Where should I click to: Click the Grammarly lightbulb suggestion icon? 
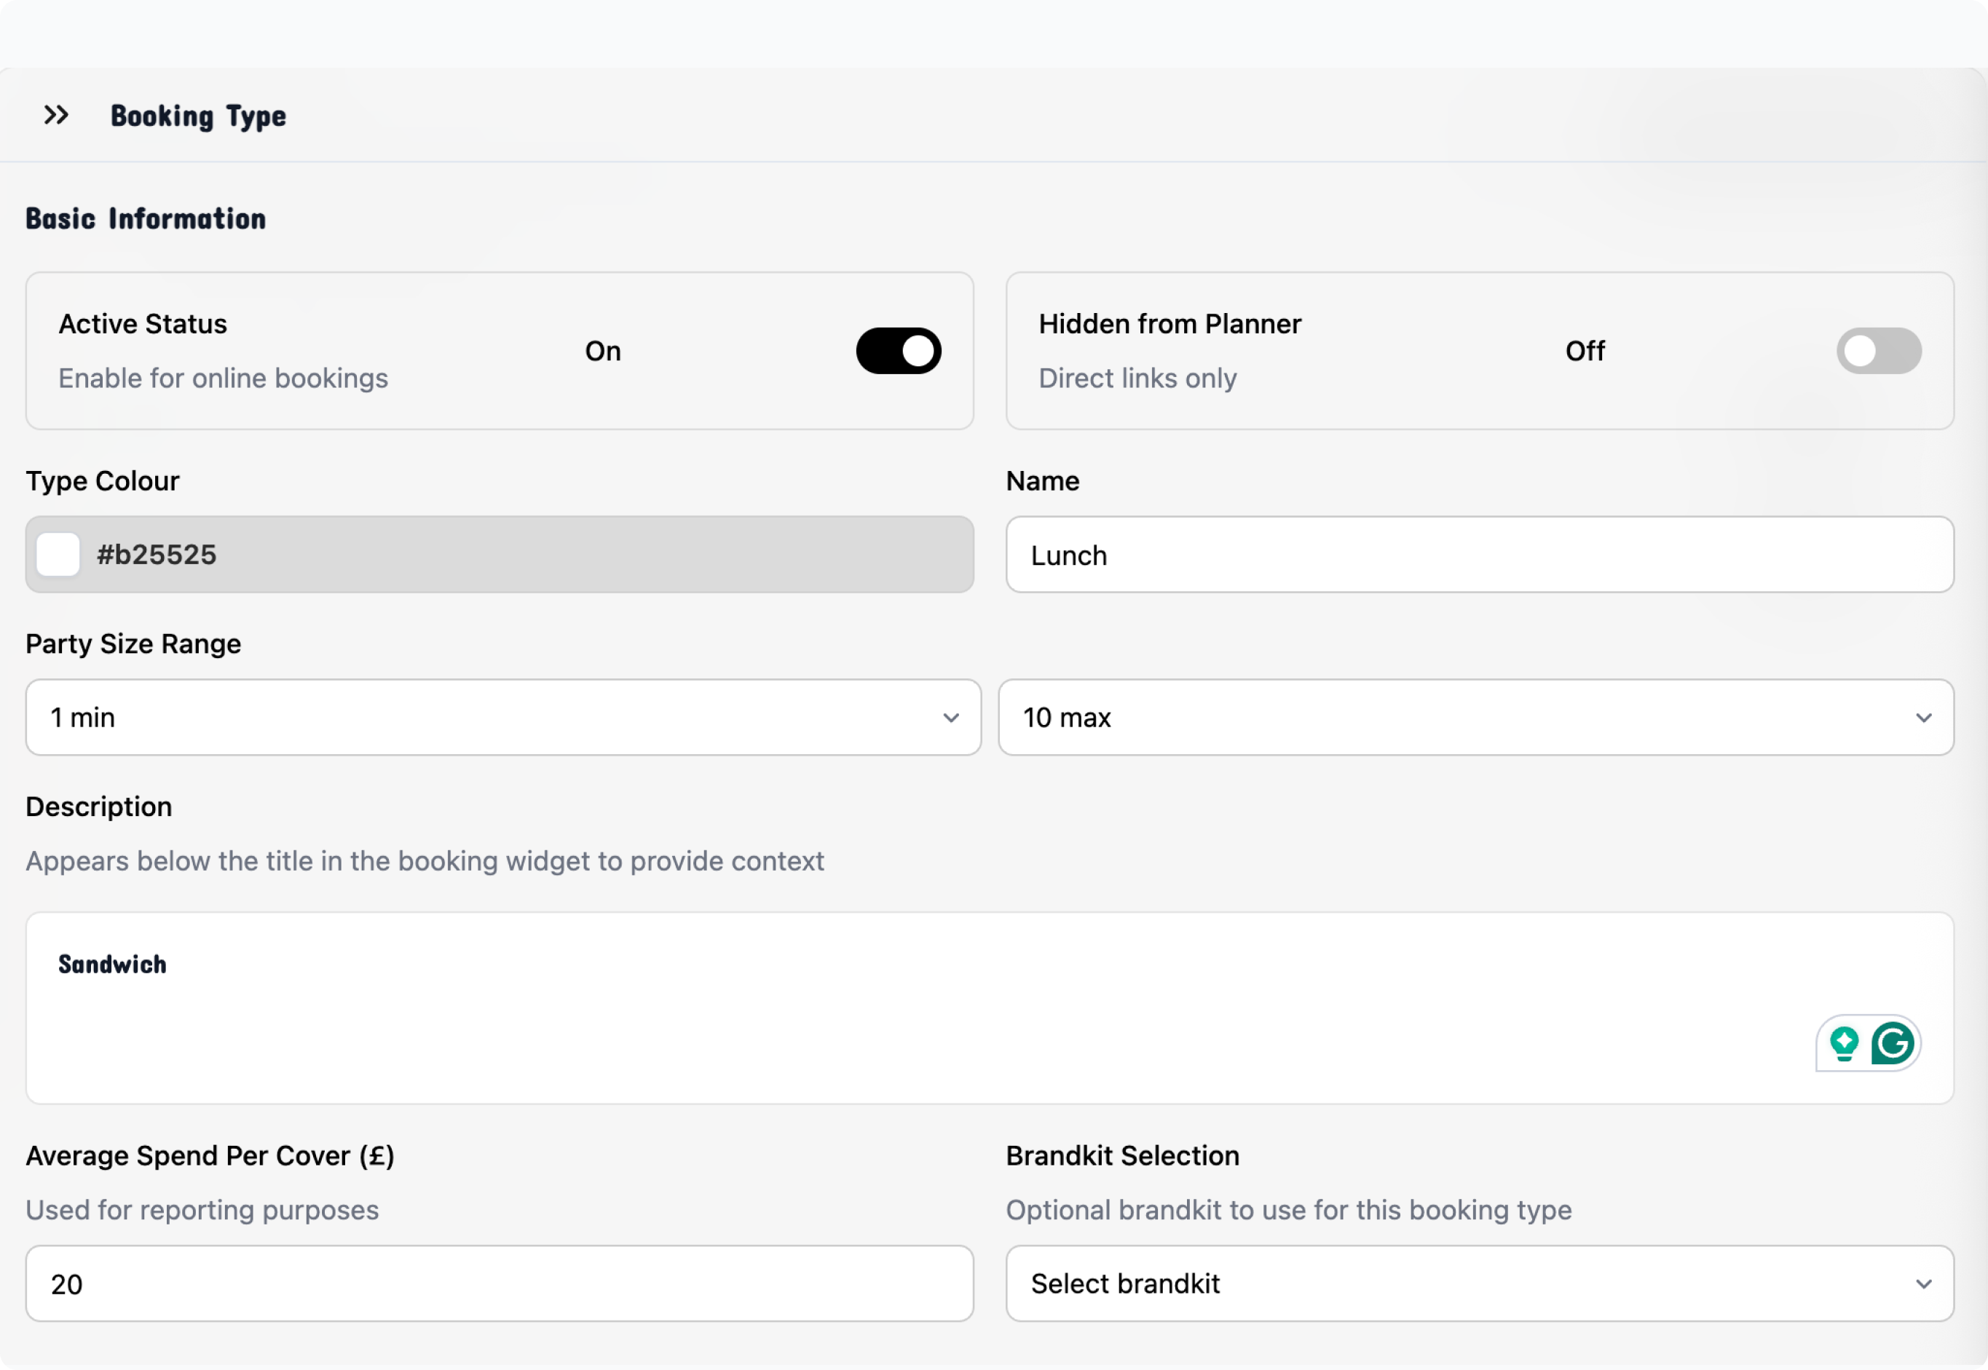1844,1043
